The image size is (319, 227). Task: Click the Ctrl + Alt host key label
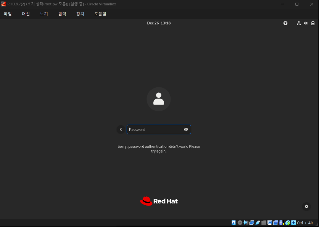[x=305, y=223]
